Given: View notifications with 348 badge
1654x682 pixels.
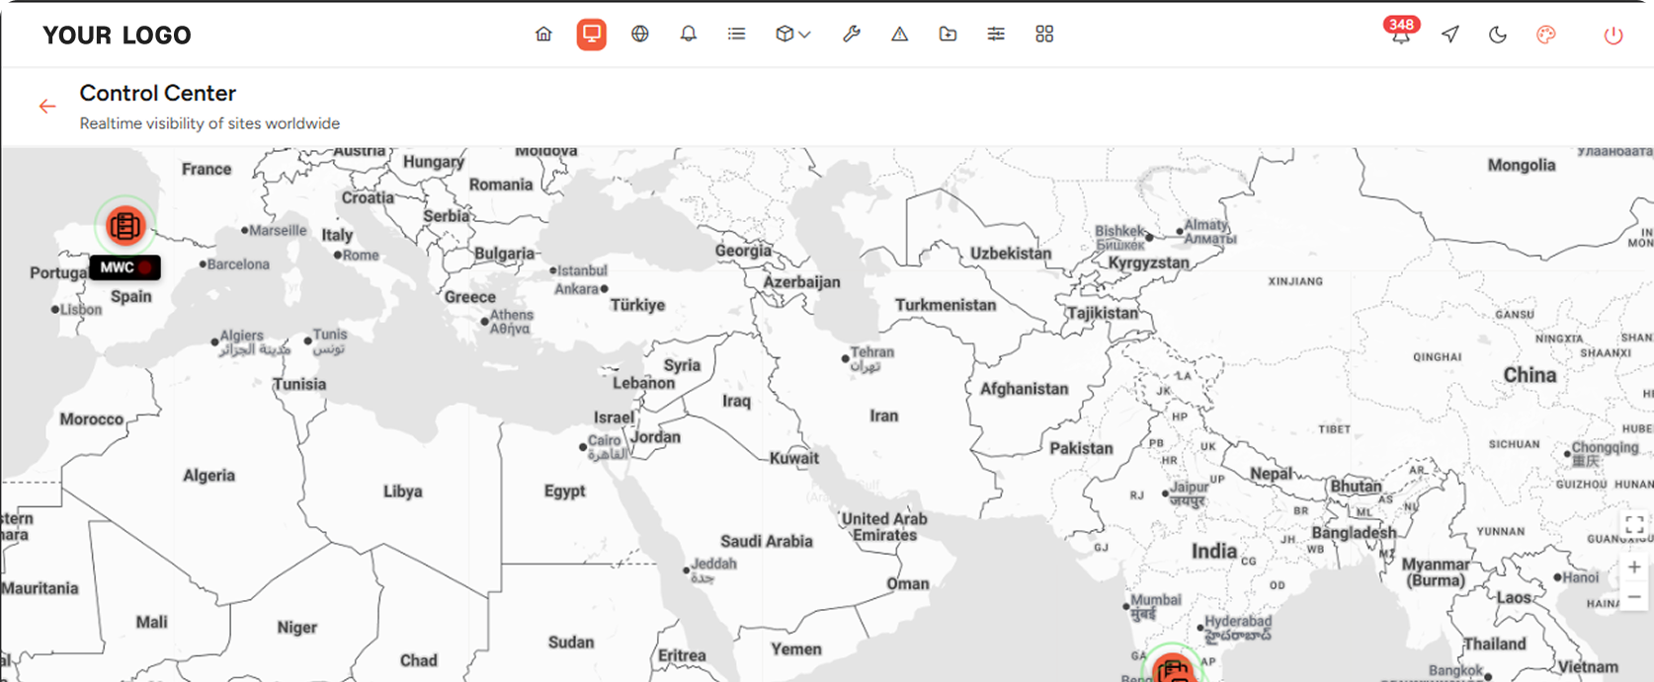Looking at the screenshot, I should pyautogui.click(x=1401, y=33).
